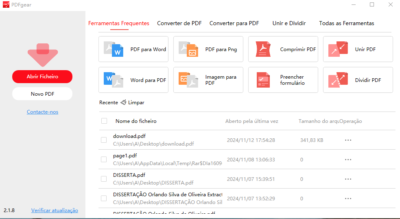Click the Operação column header
The image size is (400, 219).
(x=350, y=121)
